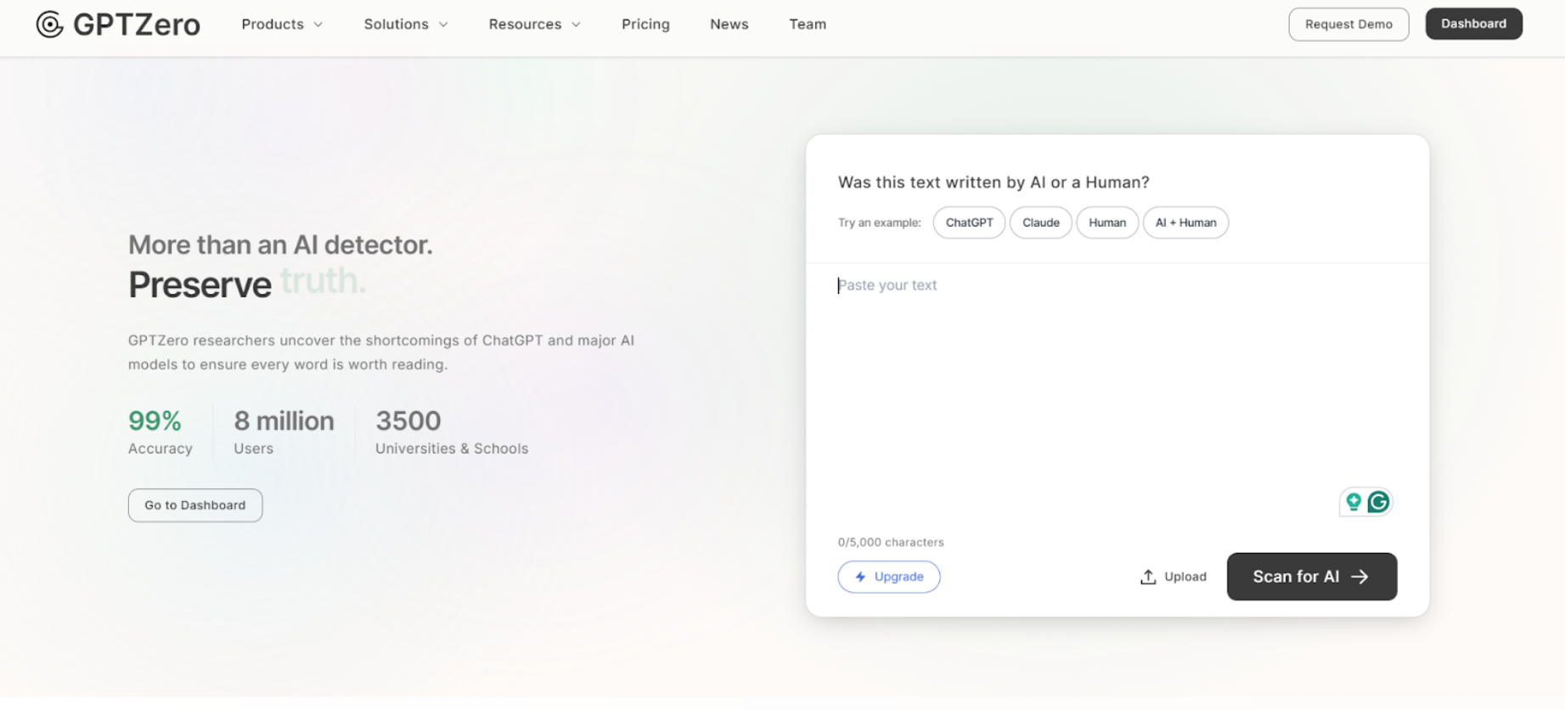This screenshot has width=1565, height=710.
Task: Click the arrow on Scan for AI
Action: (x=1360, y=577)
